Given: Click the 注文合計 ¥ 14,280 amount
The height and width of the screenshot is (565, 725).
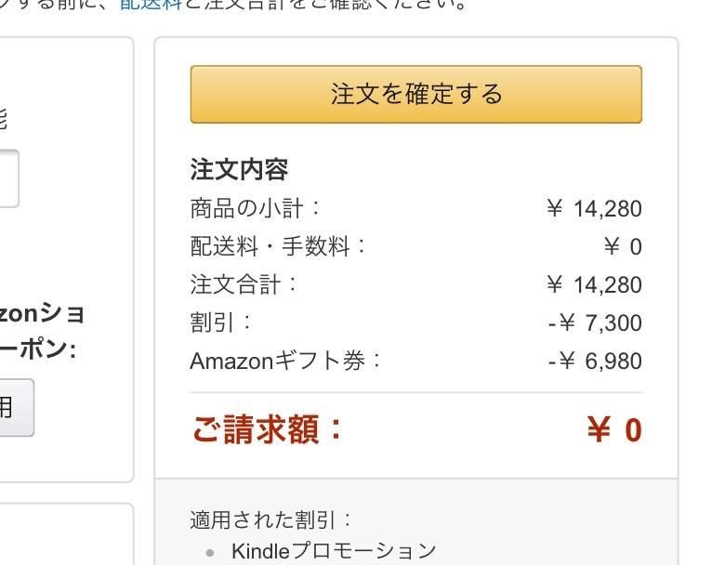Looking at the screenshot, I should coord(594,285).
